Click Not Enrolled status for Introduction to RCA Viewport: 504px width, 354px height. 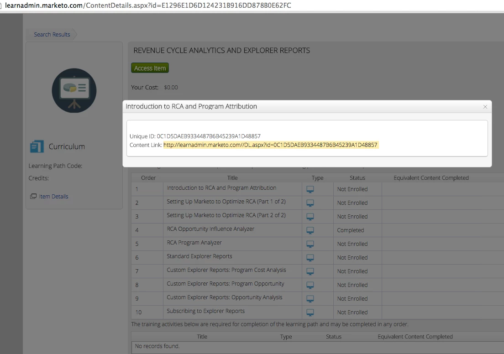coord(352,189)
